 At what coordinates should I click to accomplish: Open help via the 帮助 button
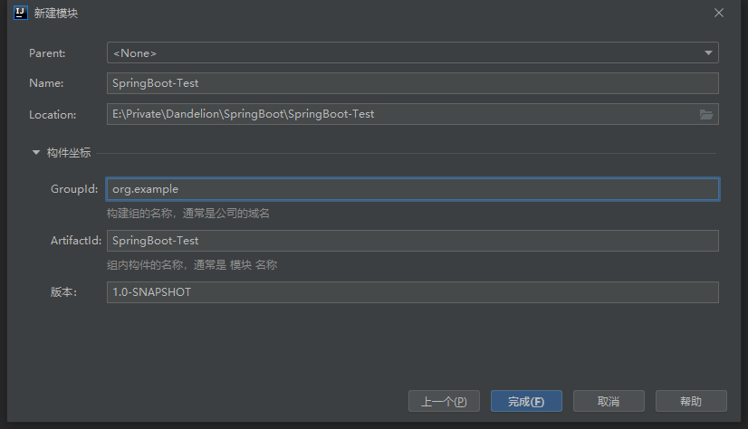691,401
